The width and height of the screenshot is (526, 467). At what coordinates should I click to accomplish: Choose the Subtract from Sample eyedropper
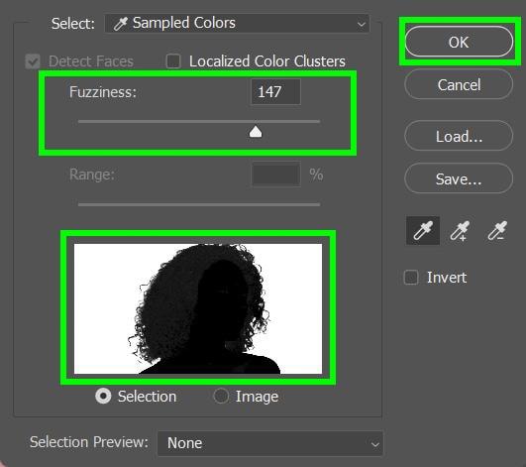(497, 231)
